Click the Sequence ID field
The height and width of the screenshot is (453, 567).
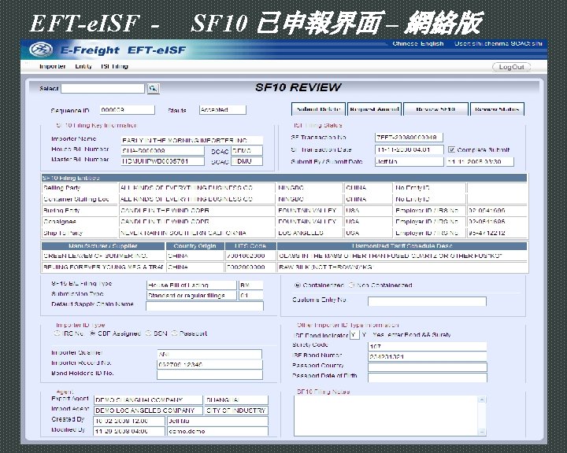pos(128,110)
